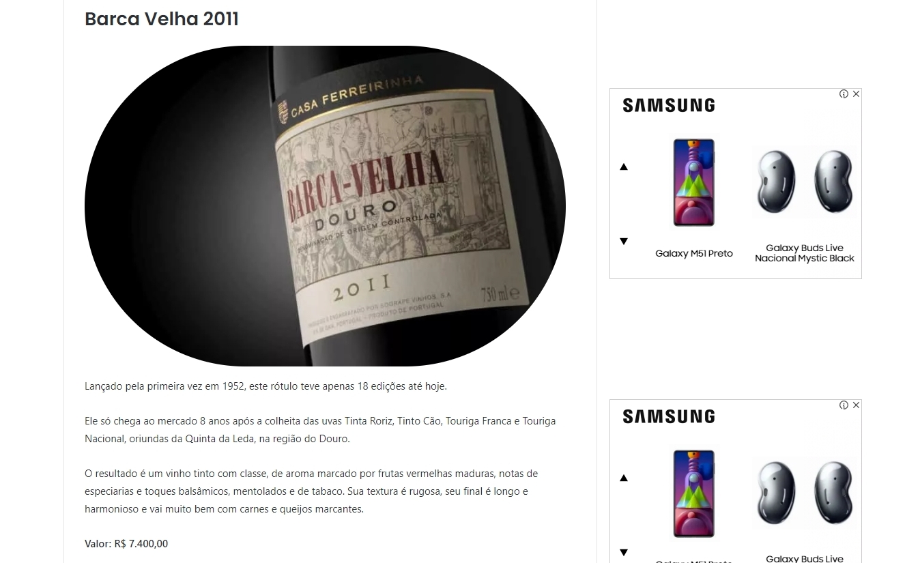Viewport: 920px width, 563px height.
Task: Select the Galaxy M51 phone image in lower ad
Action: tap(694, 493)
